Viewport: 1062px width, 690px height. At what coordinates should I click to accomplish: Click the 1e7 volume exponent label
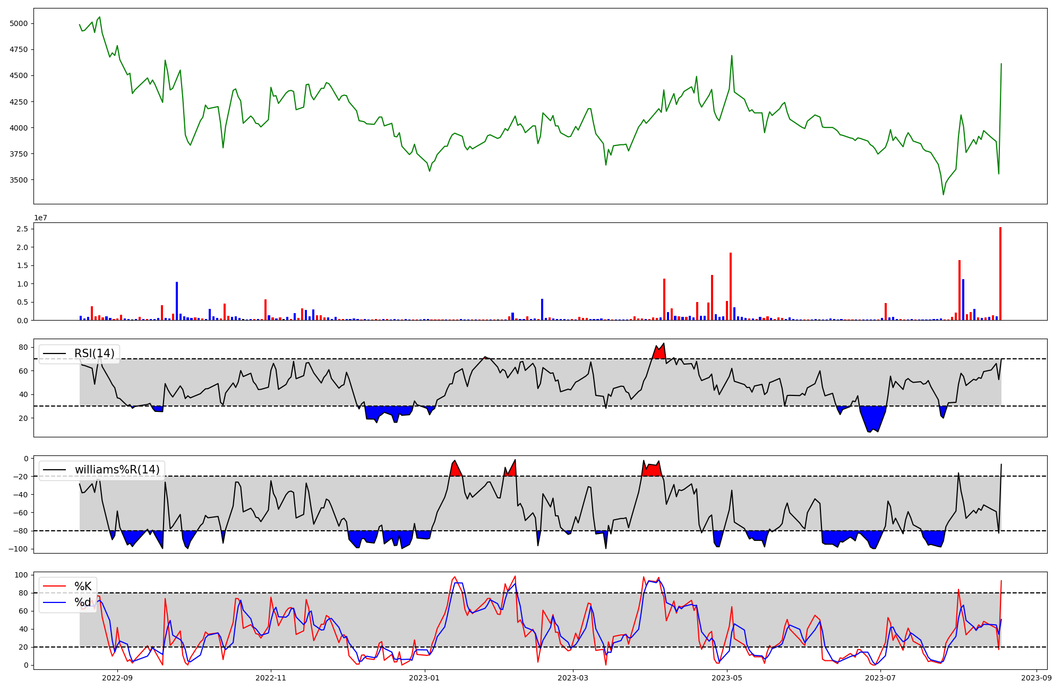coord(41,218)
